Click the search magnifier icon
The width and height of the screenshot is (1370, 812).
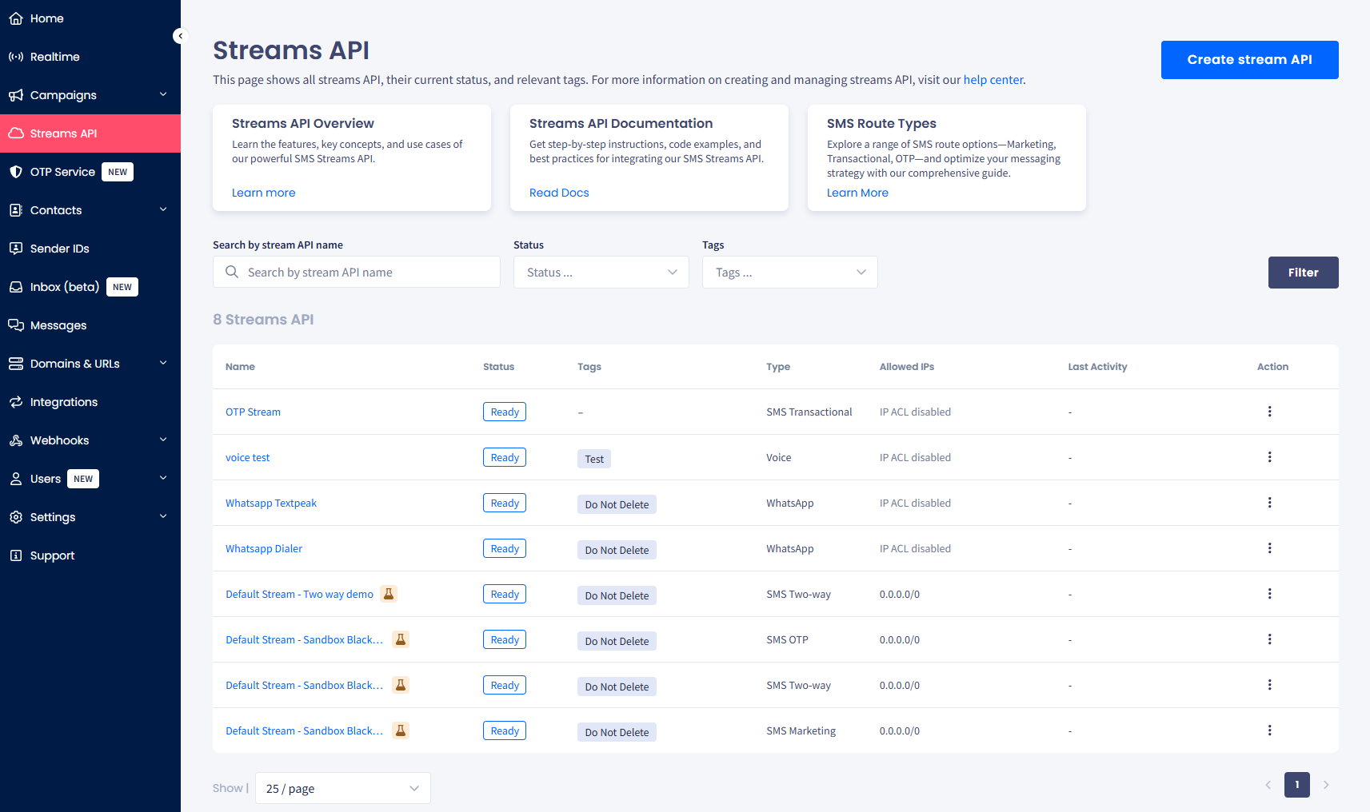(232, 272)
